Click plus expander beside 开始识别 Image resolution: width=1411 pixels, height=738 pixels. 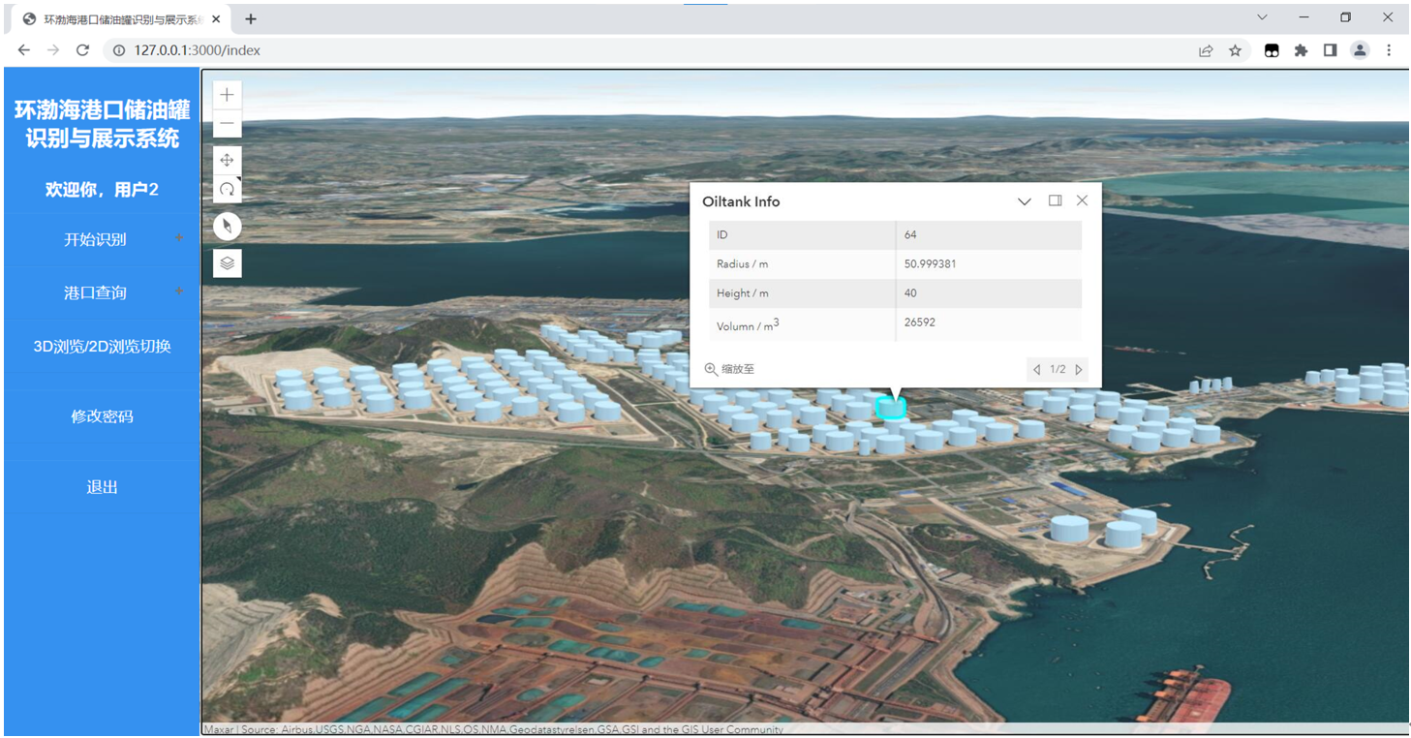179,237
